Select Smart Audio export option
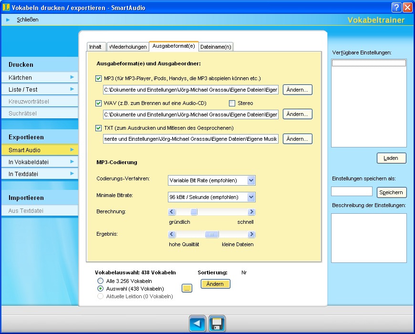 point(40,150)
